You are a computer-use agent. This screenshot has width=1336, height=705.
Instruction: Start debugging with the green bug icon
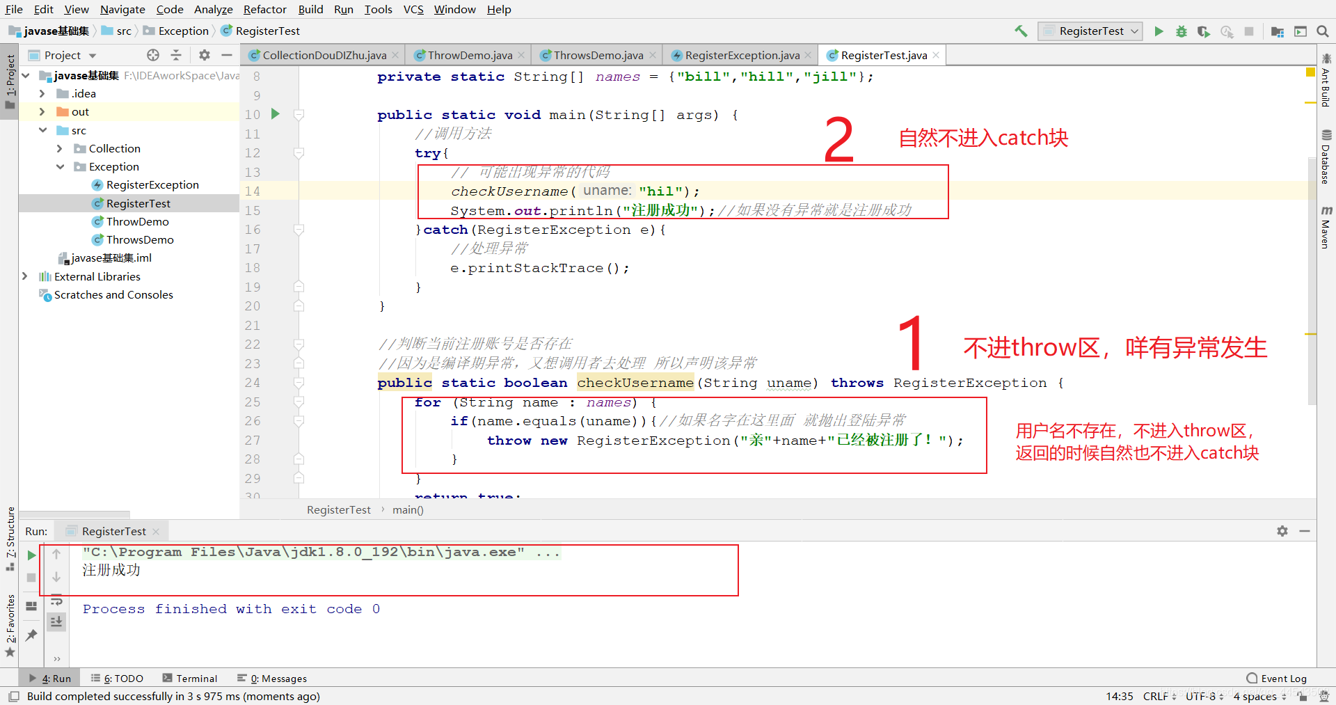pos(1182,31)
